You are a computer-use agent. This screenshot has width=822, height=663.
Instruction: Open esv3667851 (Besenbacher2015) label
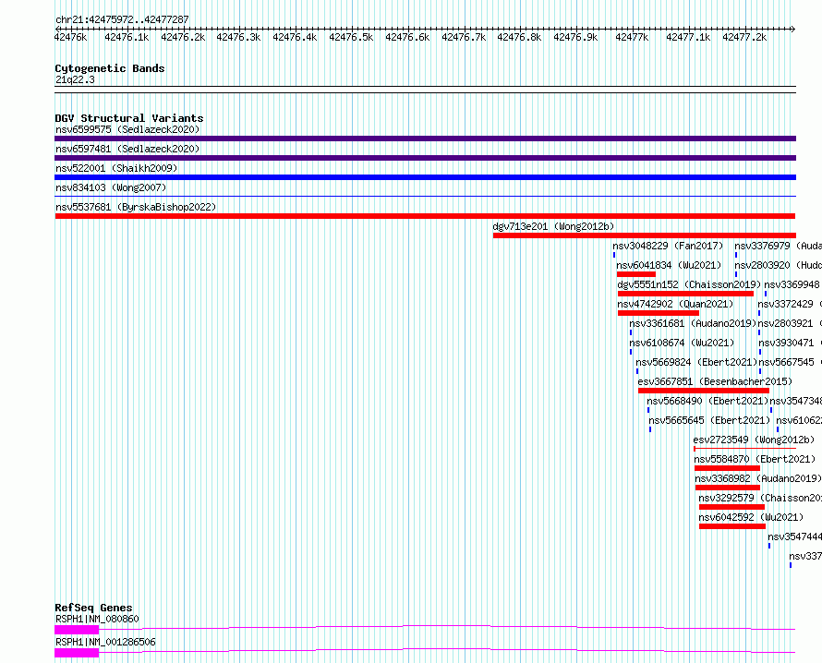[715, 381]
